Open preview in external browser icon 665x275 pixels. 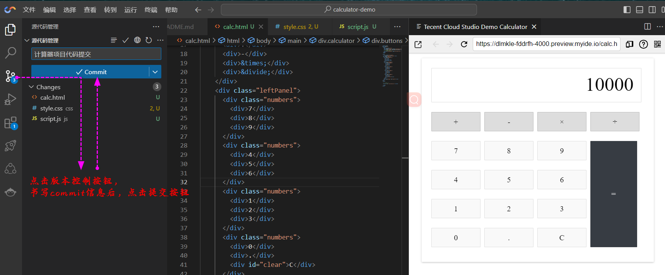tap(418, 44)
